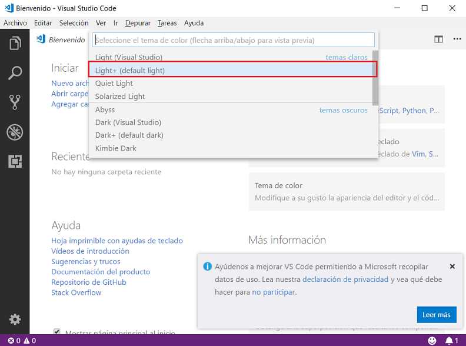Click the info icon in notification
Image resolution: width=466 pixels, height=346 pixels.
coord(207,267)
